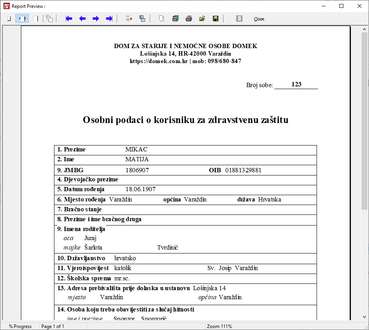Select the 100% zoom page icon
The height and width of the screenshot is (330, 369).
(35, 19)
